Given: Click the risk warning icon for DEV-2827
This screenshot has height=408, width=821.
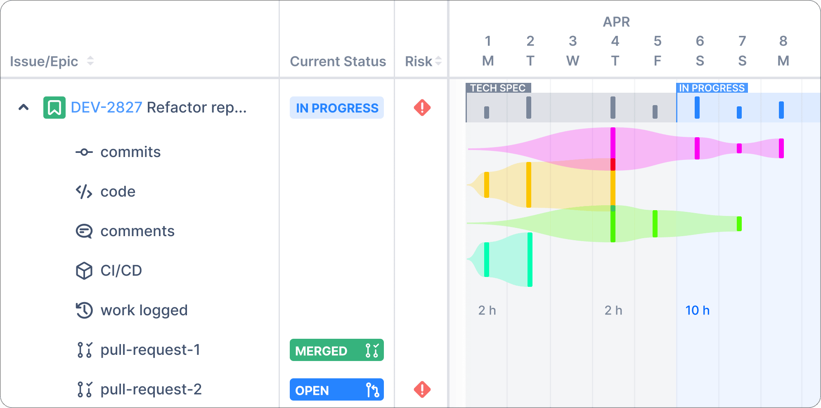Looking at the screenshot, I should point(422,108).
